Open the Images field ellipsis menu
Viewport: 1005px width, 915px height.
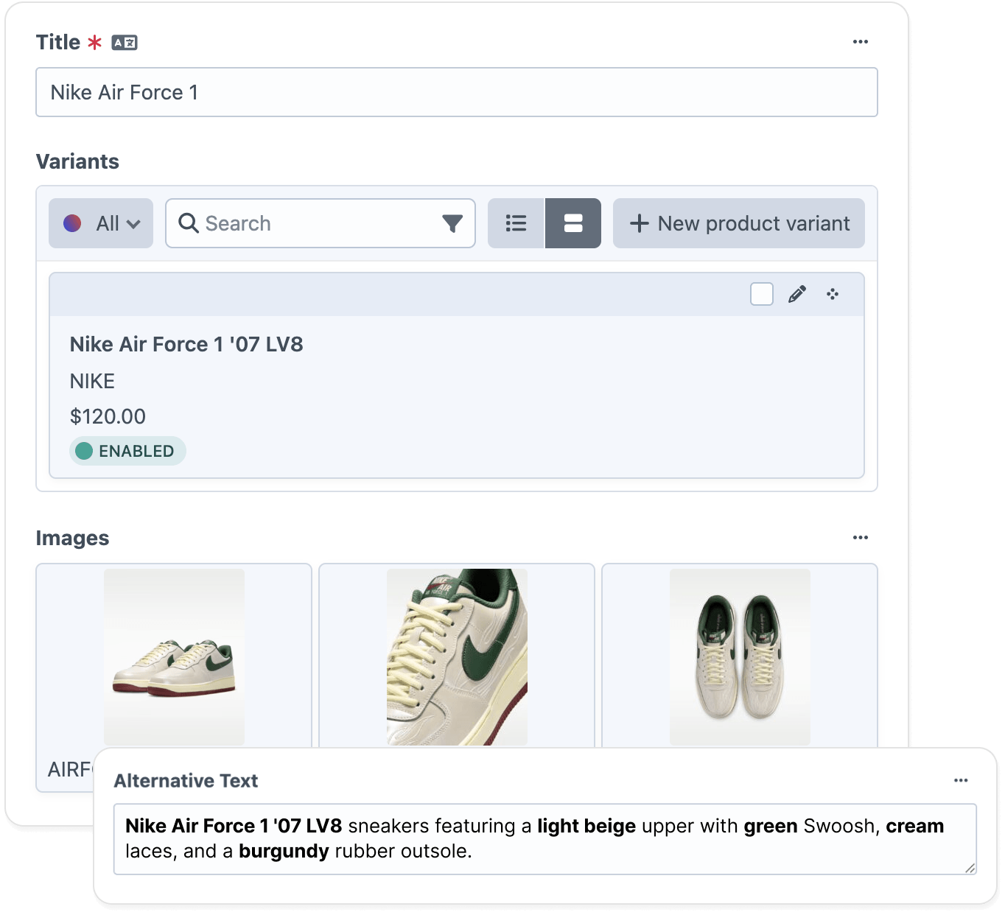click(861, 538)
